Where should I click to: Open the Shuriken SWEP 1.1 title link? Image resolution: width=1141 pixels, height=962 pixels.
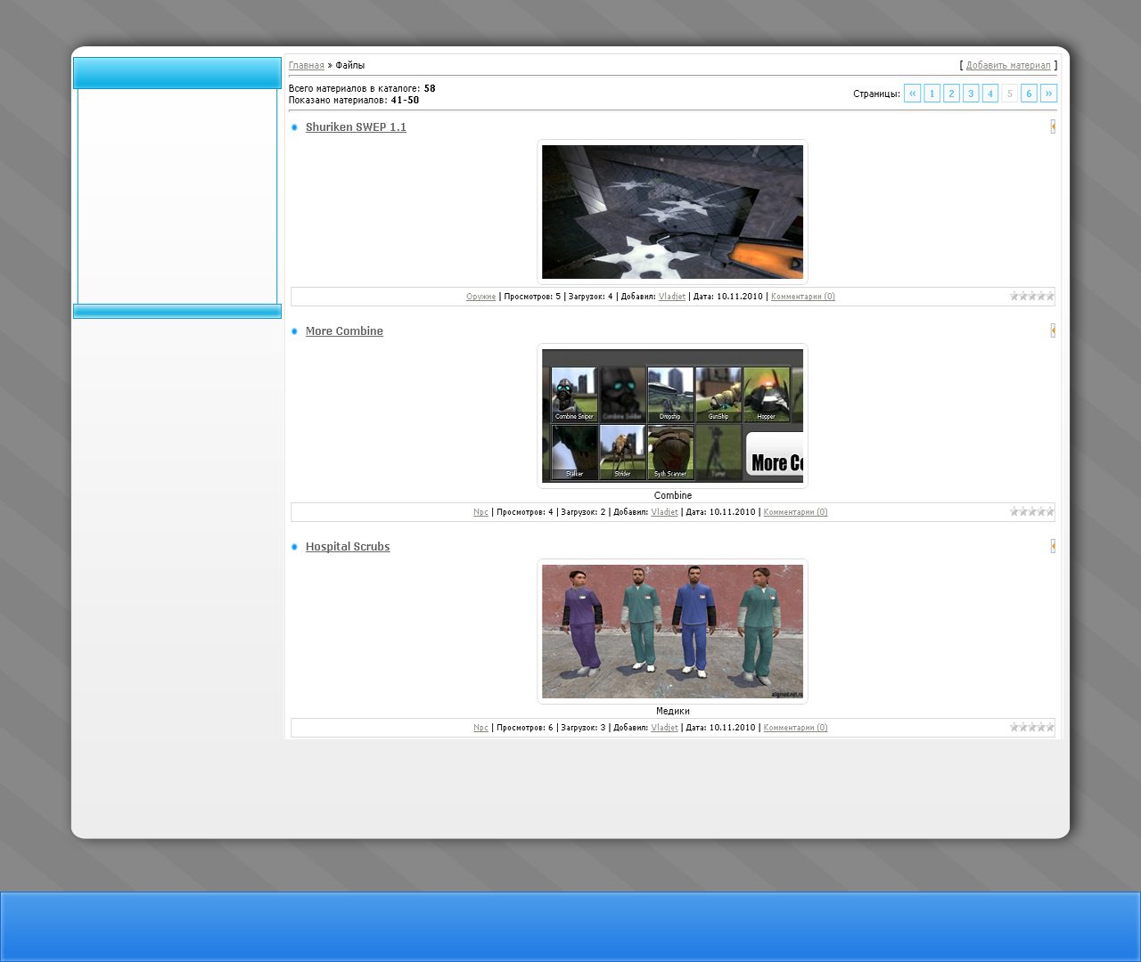[x=356, y=127]
